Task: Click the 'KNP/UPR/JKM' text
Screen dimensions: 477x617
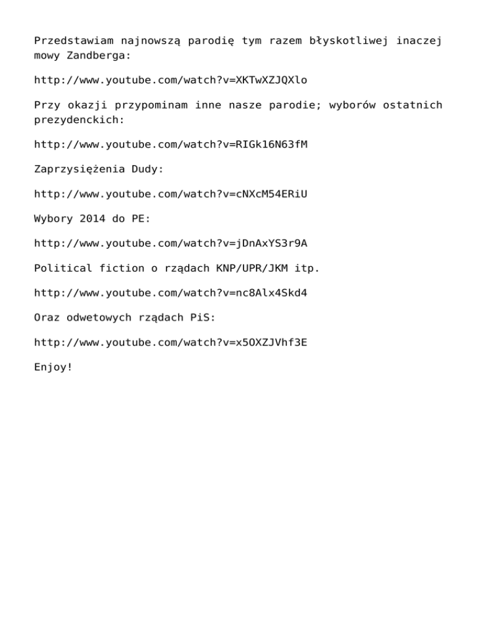Action: tap(252, 268)
